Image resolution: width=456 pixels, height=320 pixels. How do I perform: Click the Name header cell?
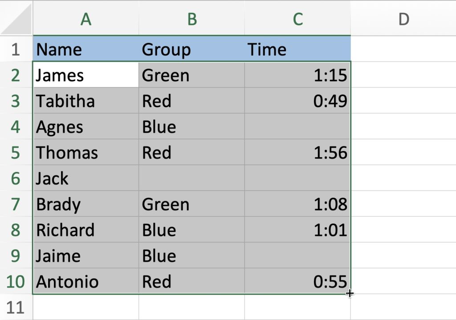(85, 49)
